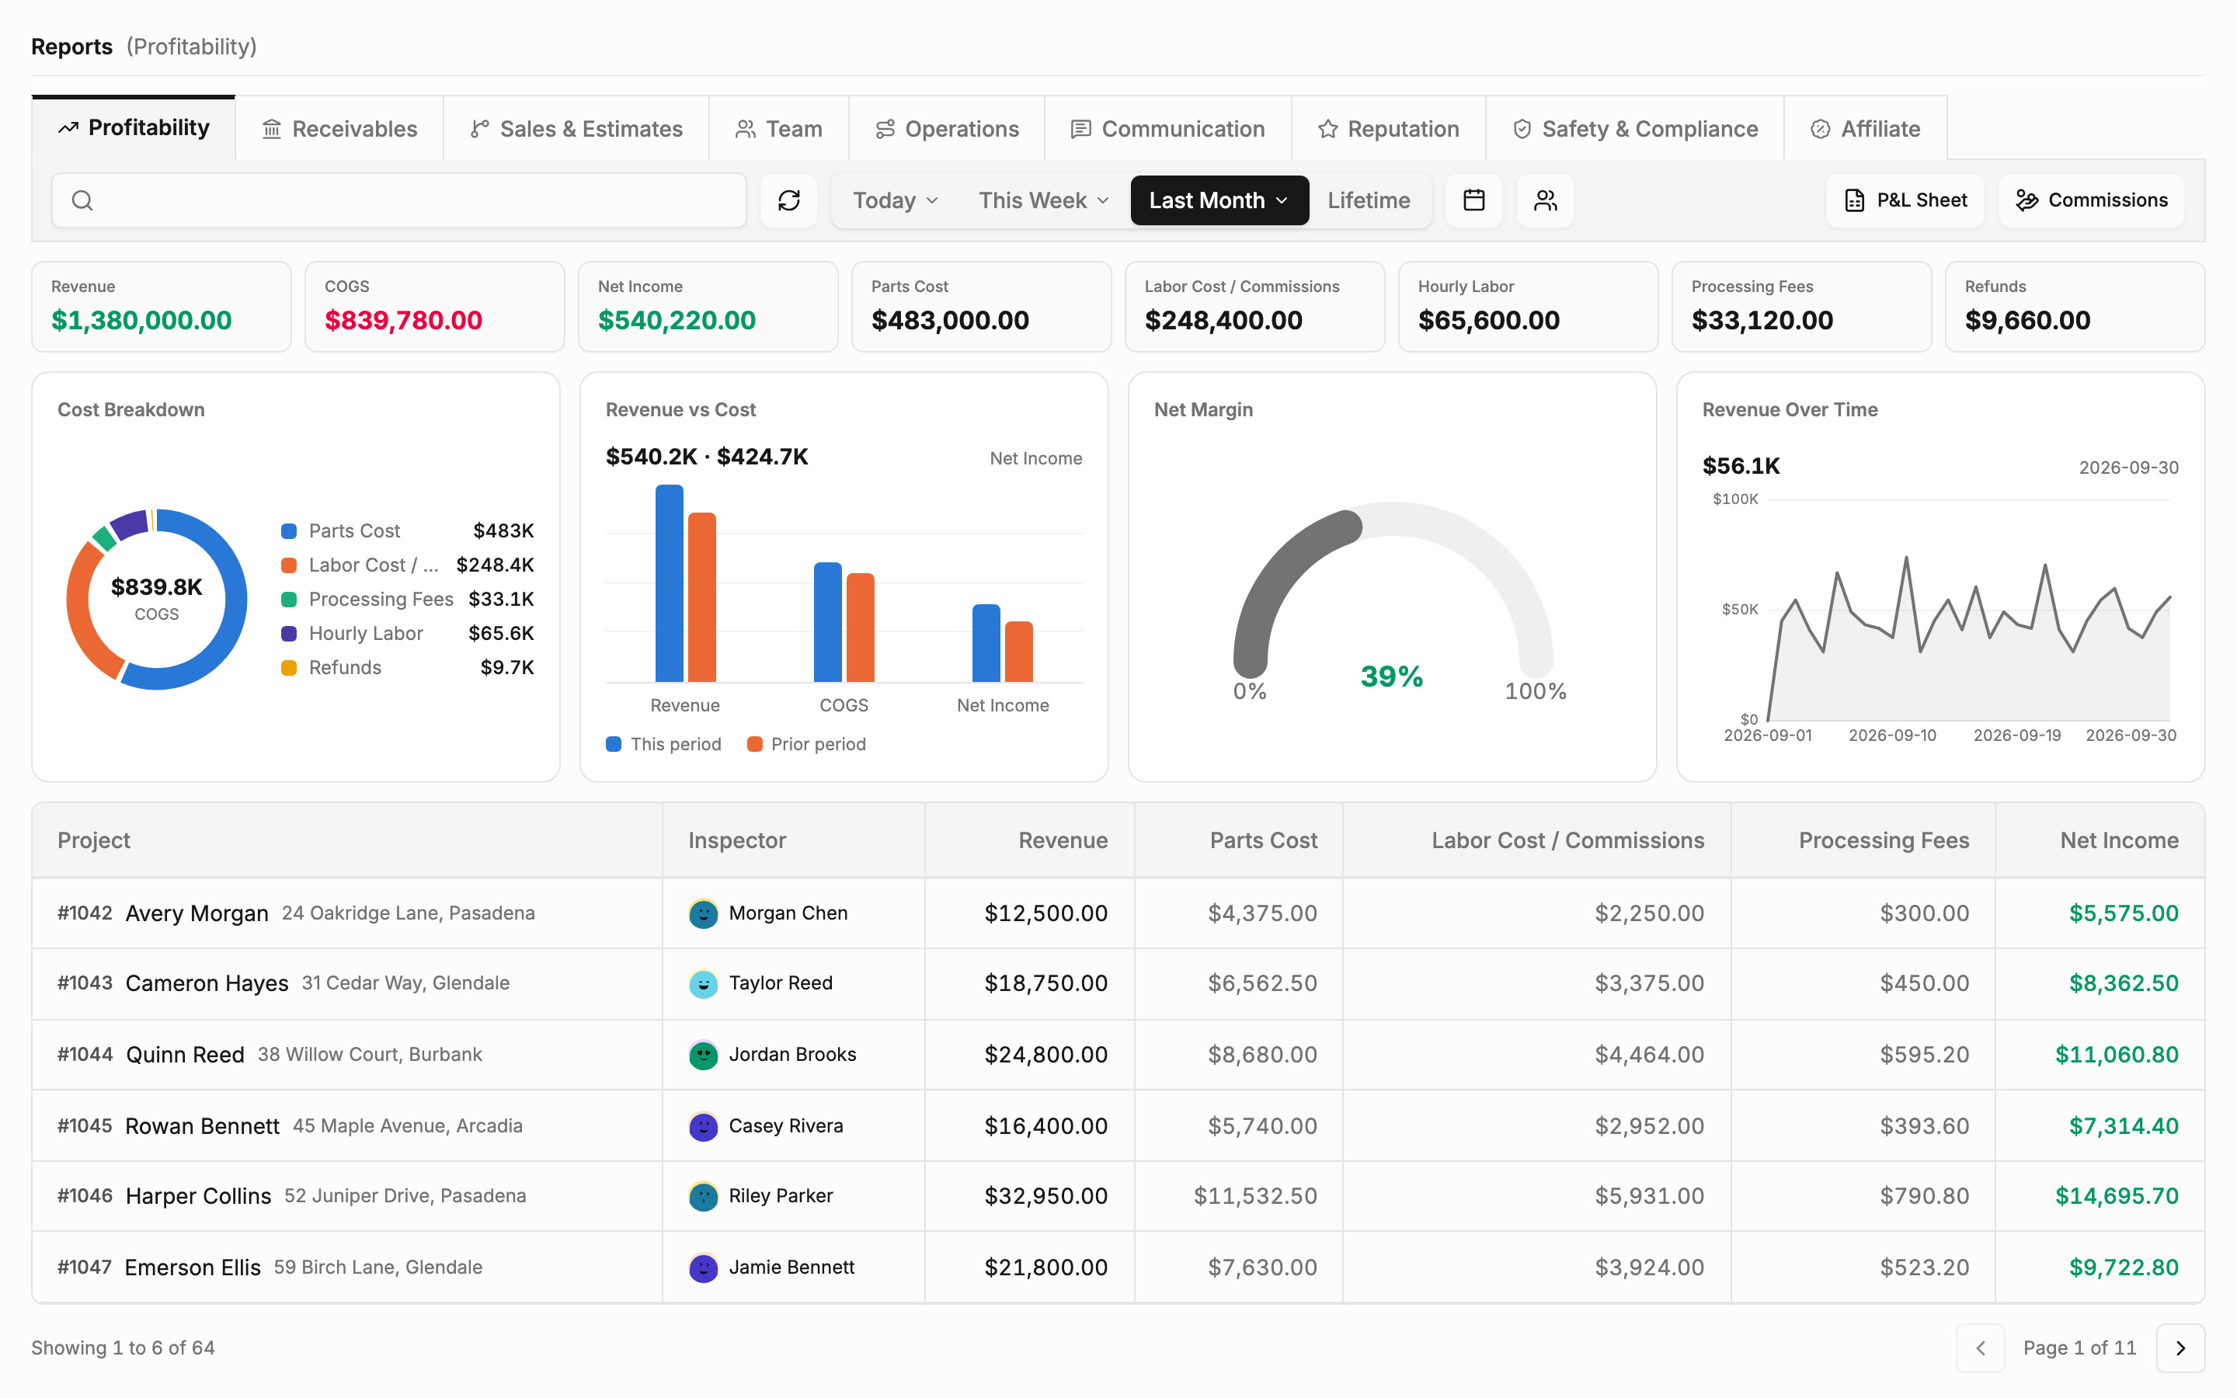Click the Parts Cost blue legend swatch

coord(288,530)
